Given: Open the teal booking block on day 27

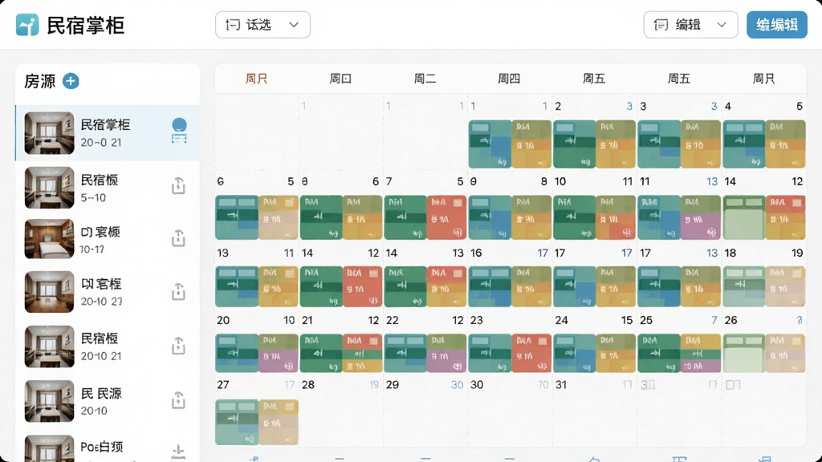Looking at the screenshot, I should (x=237, y=422).
